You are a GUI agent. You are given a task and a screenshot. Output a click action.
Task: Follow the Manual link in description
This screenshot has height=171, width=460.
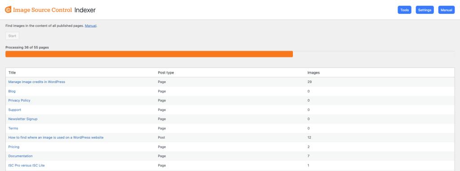coord(91,26)
